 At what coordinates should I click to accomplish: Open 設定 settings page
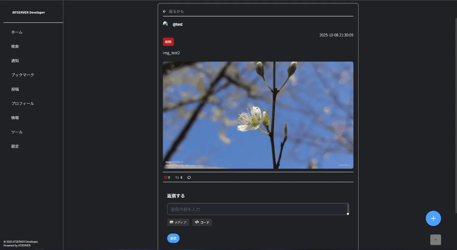pyautogui.click(x=15, y=146)
